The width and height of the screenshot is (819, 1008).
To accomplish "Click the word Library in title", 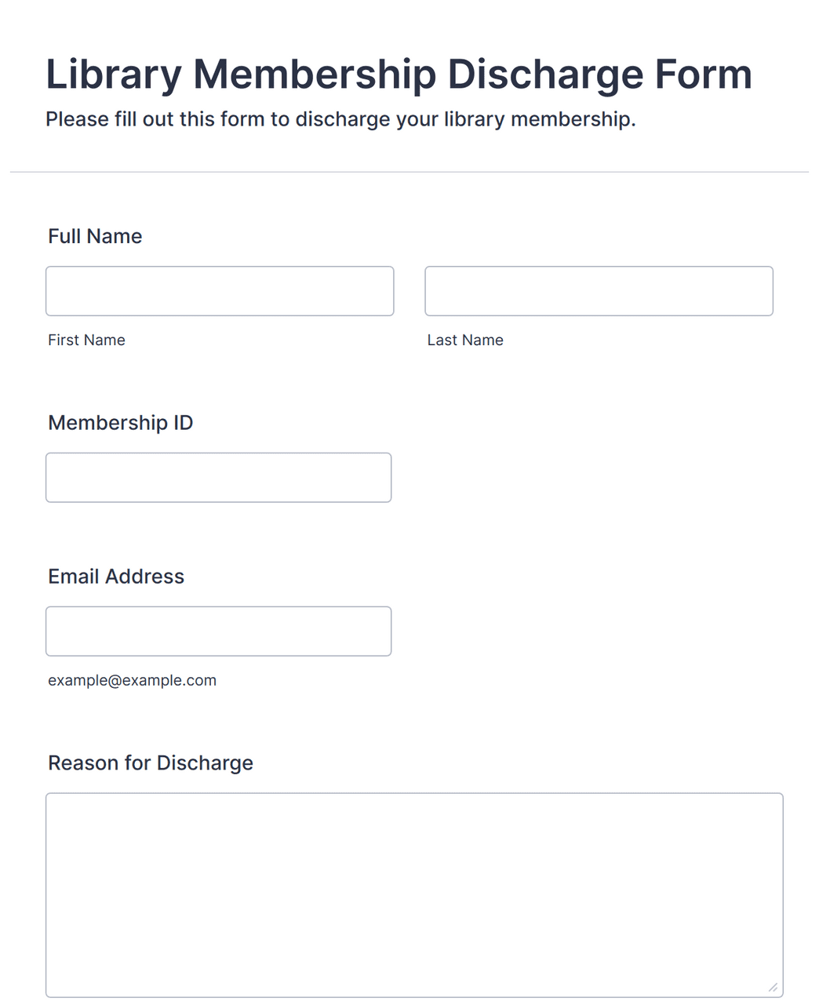I will tap(114, 75).
